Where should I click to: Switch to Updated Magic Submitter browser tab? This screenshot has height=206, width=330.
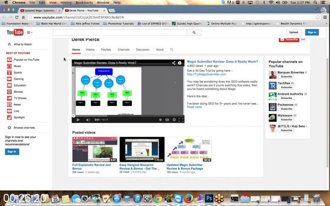coord(40,10)
